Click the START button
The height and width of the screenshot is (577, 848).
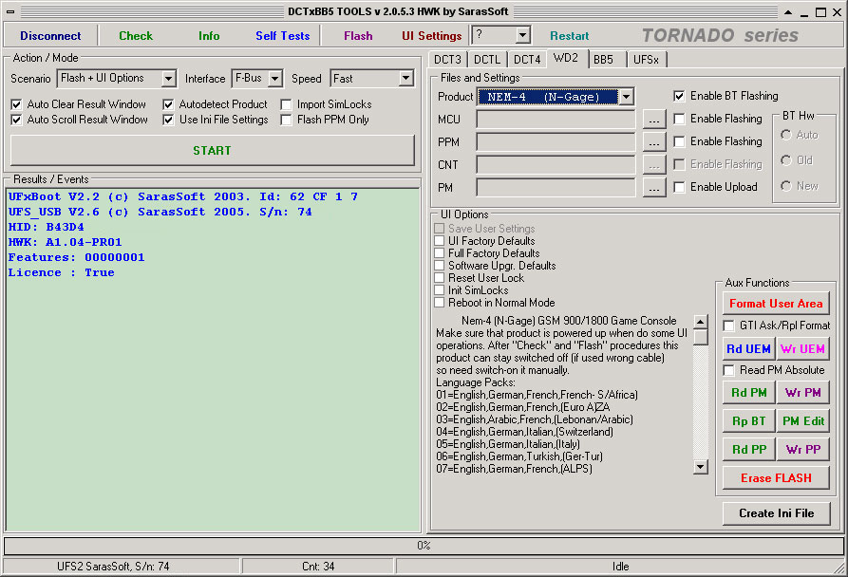[x=212, y=150]
